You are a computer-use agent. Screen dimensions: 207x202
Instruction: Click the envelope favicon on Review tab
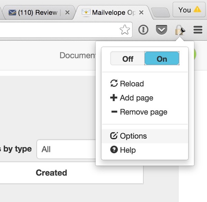(12, 12)
